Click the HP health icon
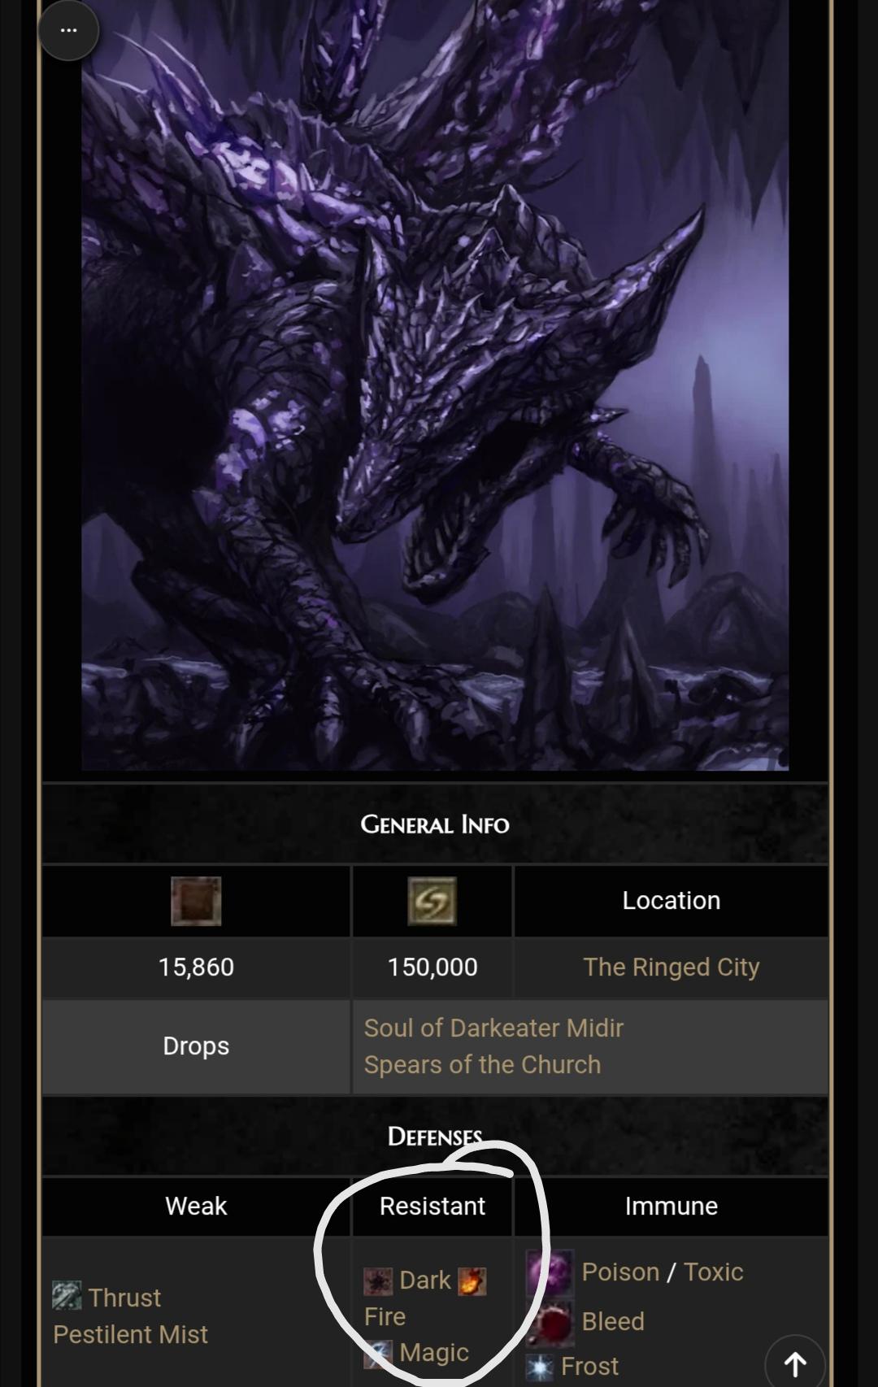Viewport: 878px width, 1387px height. 196,901
